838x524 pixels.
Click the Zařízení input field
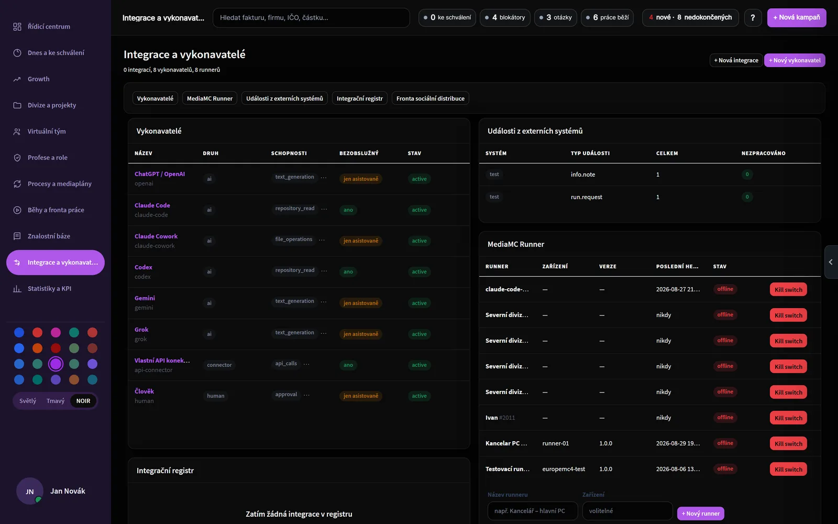point(627,511)
